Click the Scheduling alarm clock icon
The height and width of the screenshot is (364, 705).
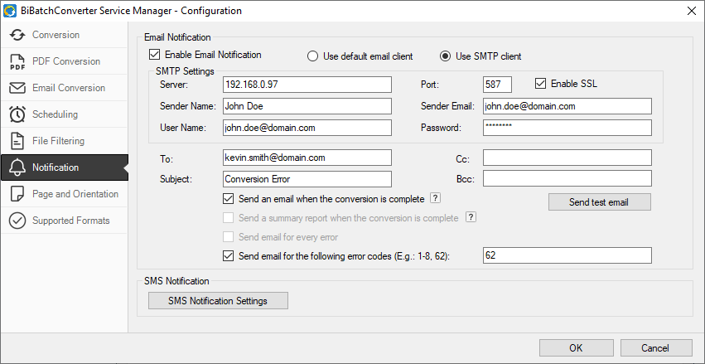pos(17,114)
